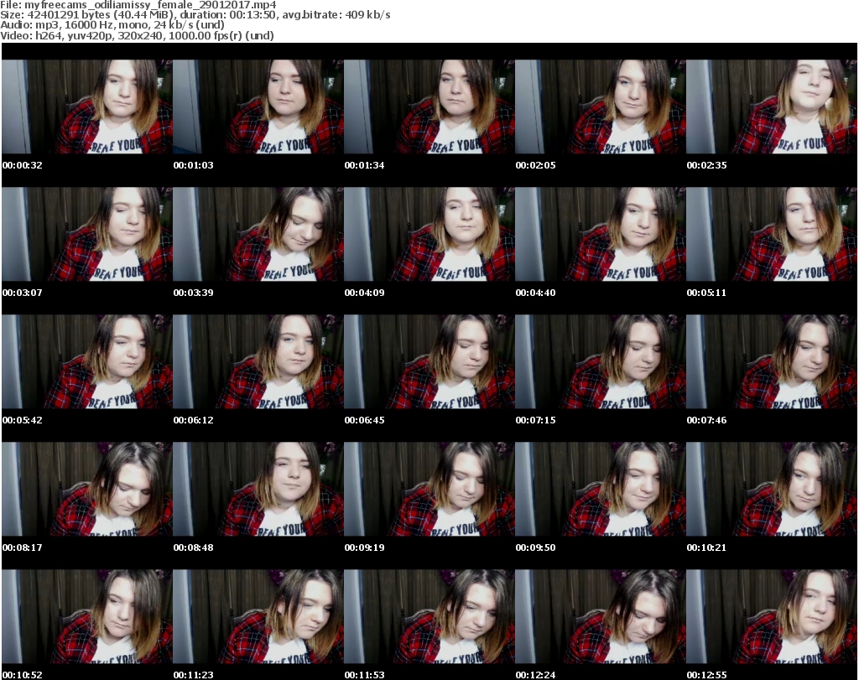The height and width of the screenshot is (680, 859).
Task: Click the 00:05:11 timestamp label
Action: pos(706,293)
